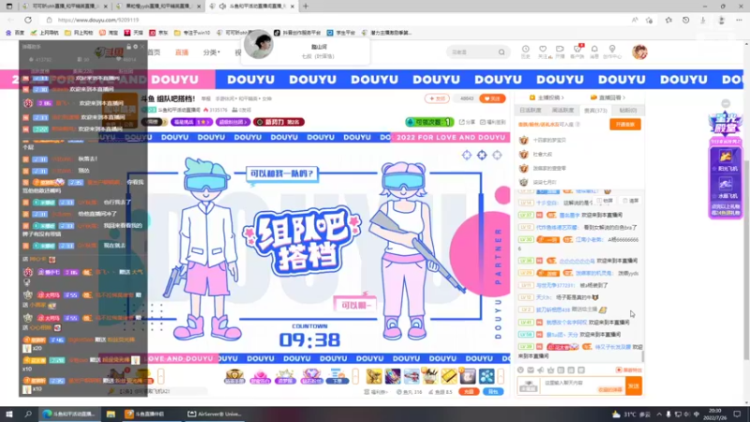Select the airplane gift icon
The image size is (750, 422).
tap(412, 376)
